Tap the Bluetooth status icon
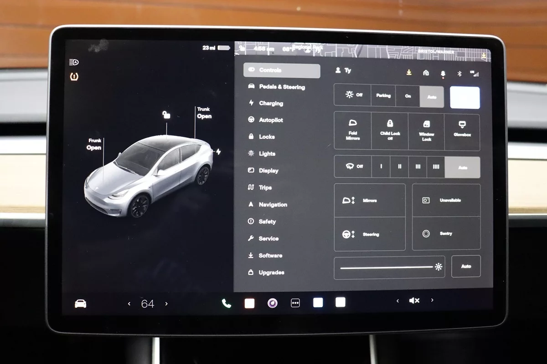Image resolution: width=547 pixels, height=364 pixels. pos(459,73)
